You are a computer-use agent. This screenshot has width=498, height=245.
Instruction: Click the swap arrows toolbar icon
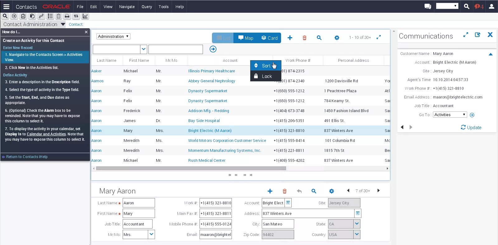pos(76,16)
